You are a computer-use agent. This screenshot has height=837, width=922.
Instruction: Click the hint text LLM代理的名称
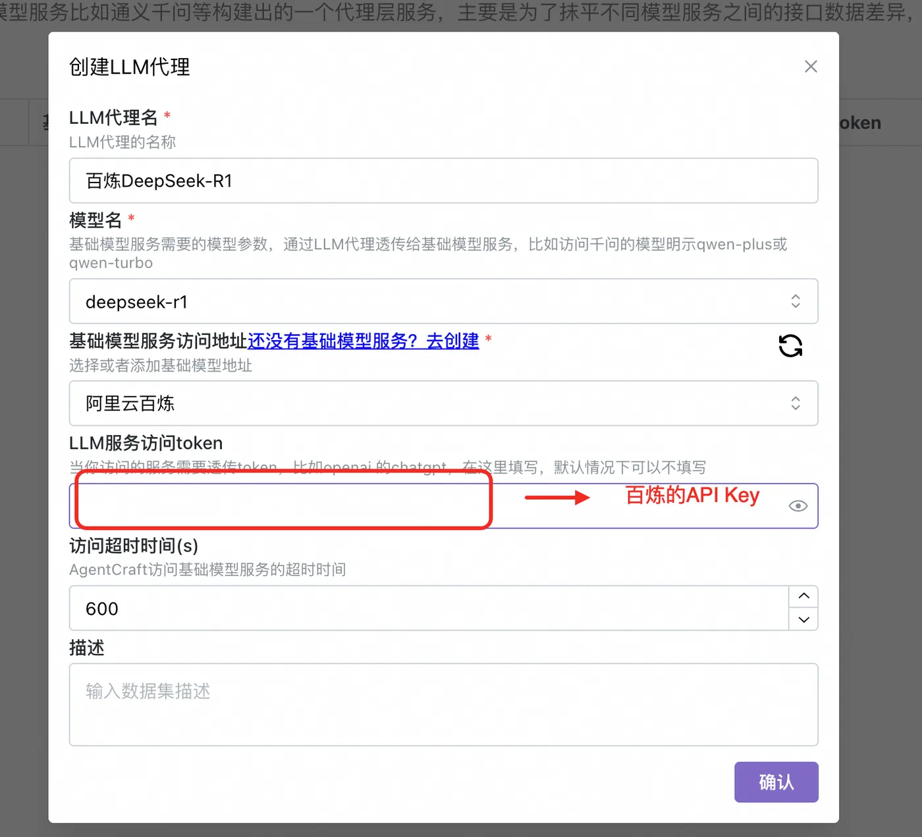coord(122,142)
